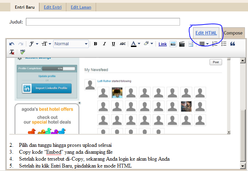Click the text color A icon

tap(134, 44)
